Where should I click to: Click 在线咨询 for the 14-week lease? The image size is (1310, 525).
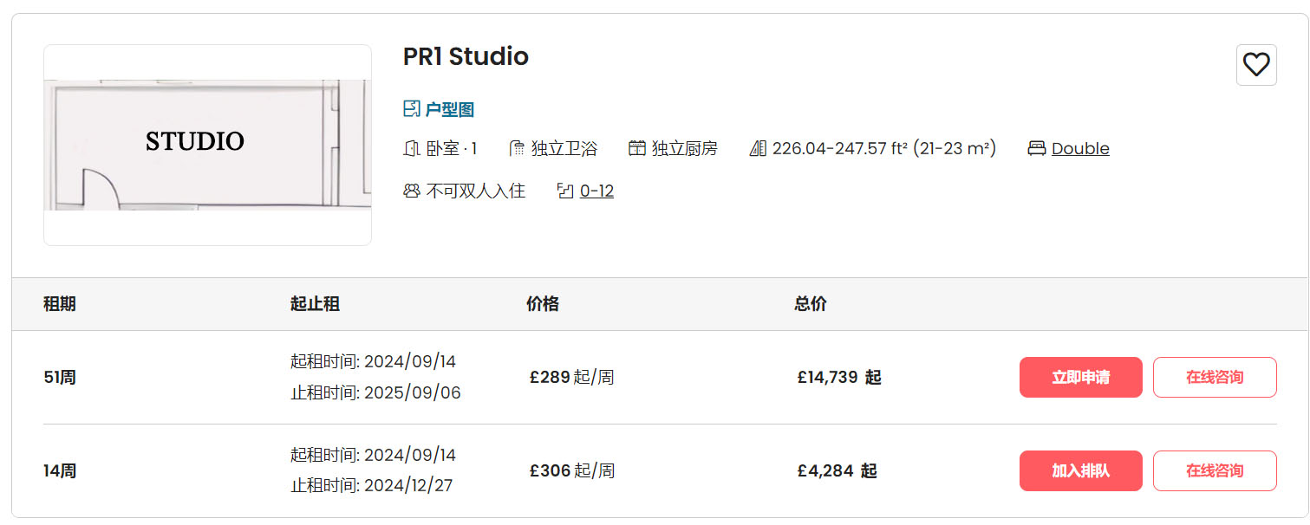1215,470
